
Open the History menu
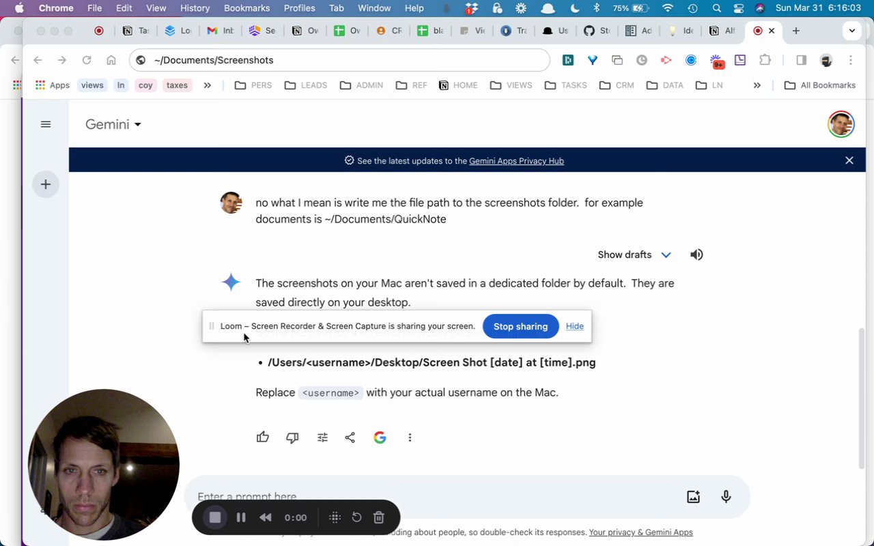pyautogui.click(x=195, y=8)
